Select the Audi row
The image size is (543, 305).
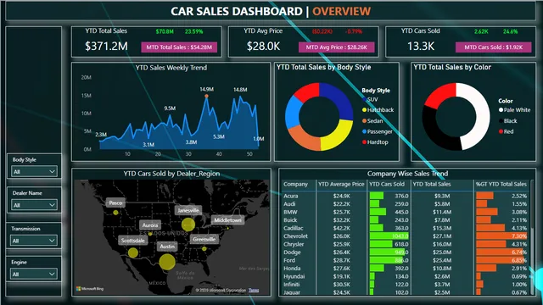(406, 204)
